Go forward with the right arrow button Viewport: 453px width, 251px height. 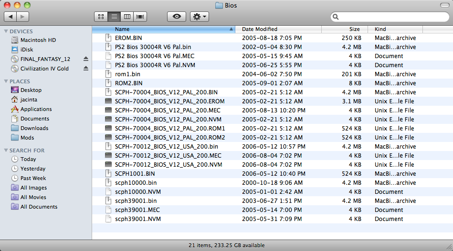click(x=23, y=17)
